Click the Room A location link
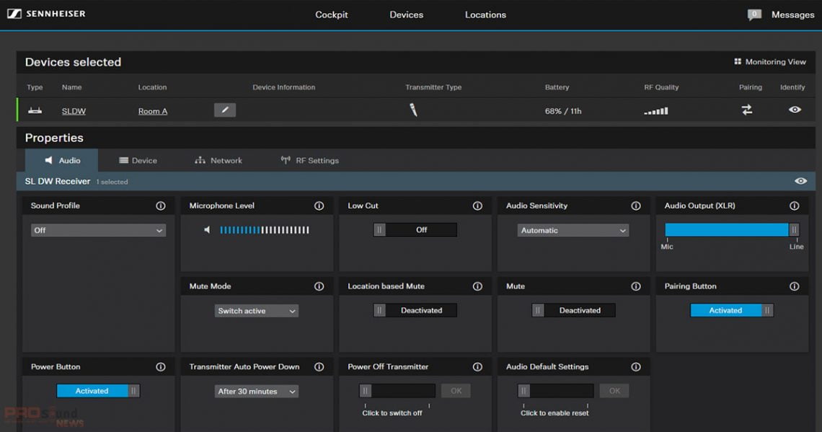The image size is (822, 432). coord(153,111)
